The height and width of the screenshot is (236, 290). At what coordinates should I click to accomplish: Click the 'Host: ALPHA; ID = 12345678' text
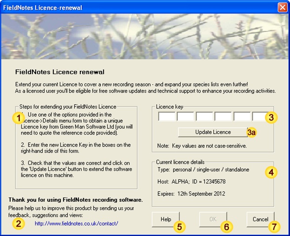click(x=191, y=182)
